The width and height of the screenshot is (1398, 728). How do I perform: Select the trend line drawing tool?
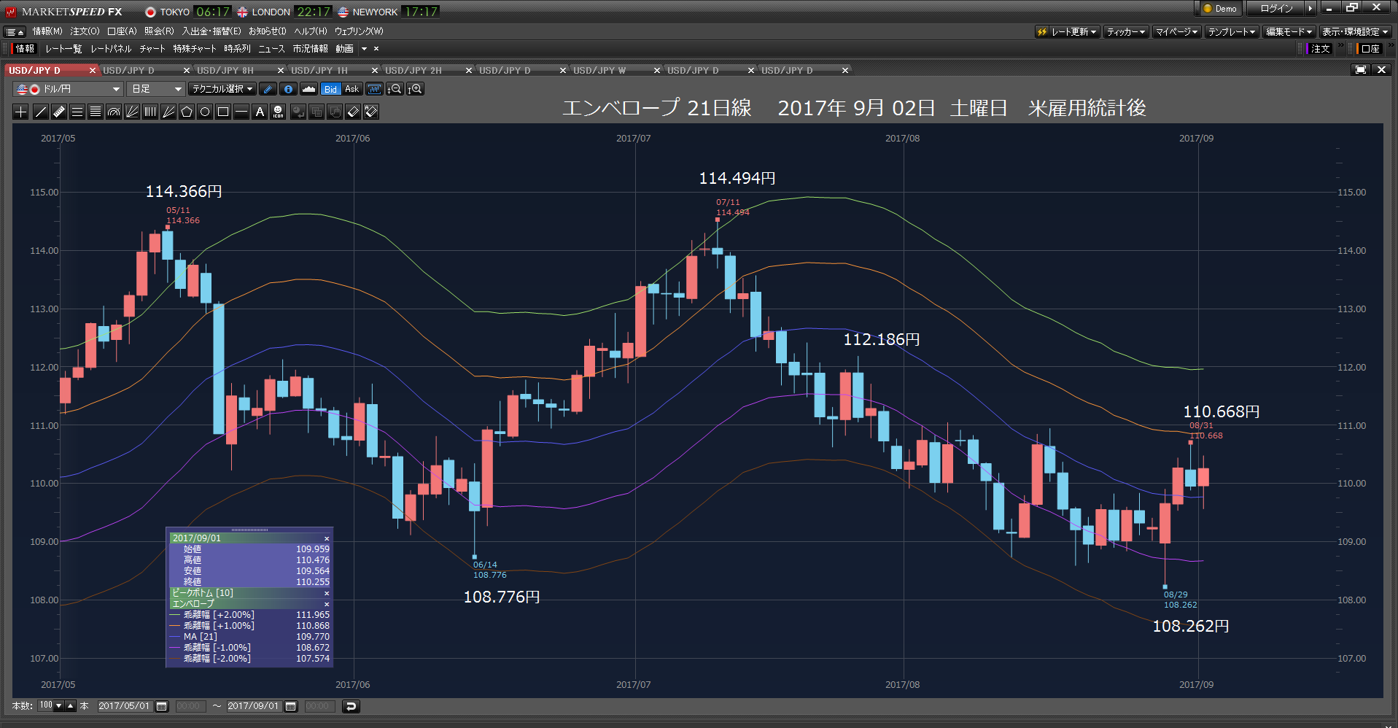[41, 112]
